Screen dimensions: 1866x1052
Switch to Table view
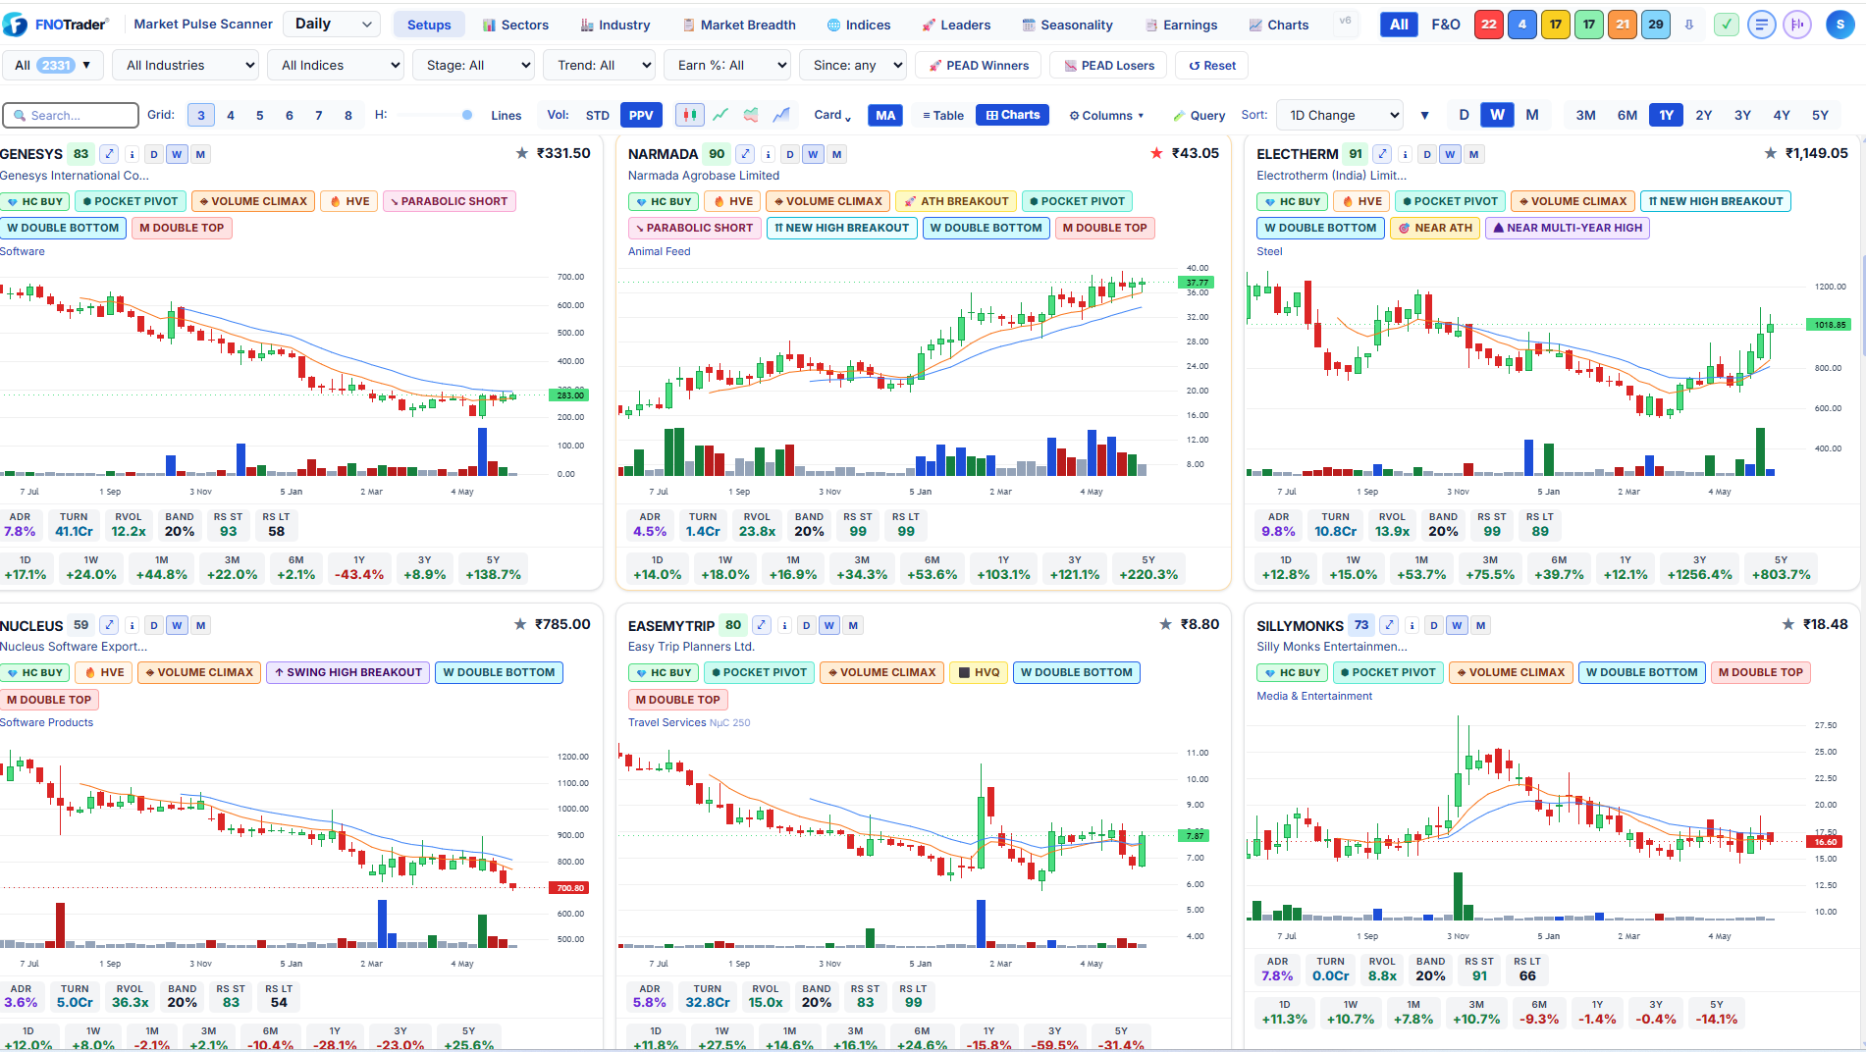pyautogui.click(x=943, y=115)
